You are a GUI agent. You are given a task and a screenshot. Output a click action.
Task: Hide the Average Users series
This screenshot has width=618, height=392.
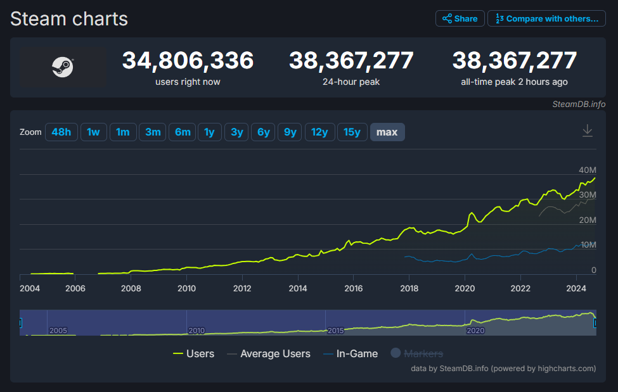269,354
